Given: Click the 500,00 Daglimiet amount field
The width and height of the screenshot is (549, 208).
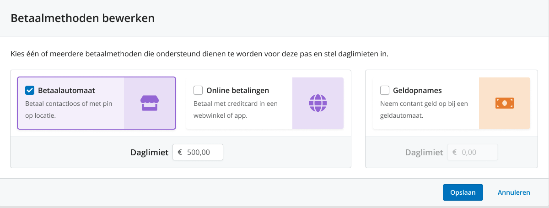Looking at the screenshot, I should 198,153.
